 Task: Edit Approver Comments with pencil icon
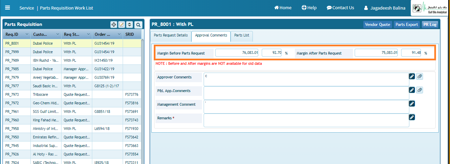pyautogui.click(x=412, y=76)
